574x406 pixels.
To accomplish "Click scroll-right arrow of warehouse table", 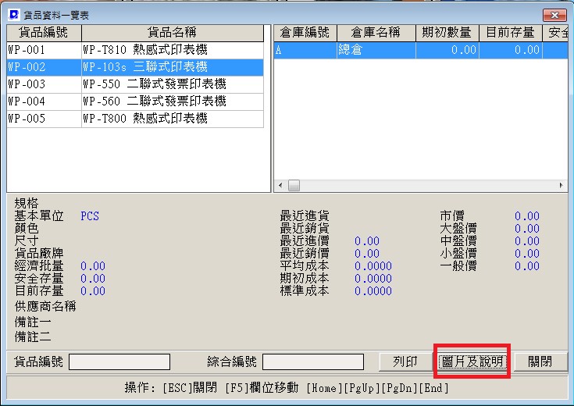I will pos(562,186).
